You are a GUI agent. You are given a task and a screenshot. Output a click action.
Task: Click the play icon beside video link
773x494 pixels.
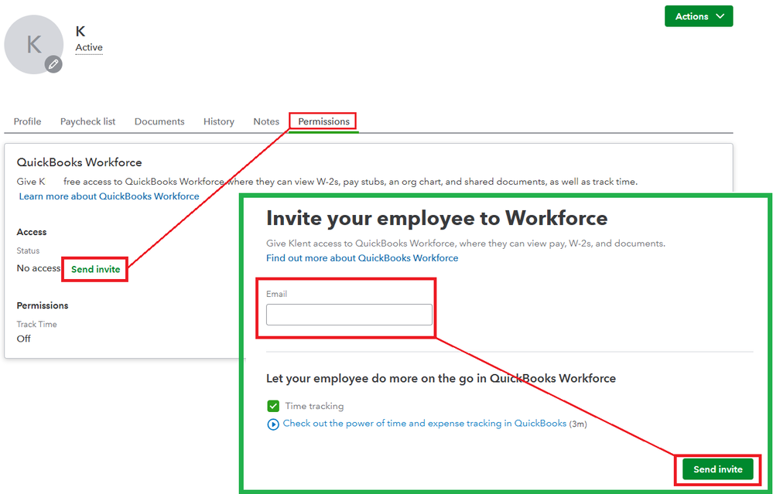pos(272,424)
